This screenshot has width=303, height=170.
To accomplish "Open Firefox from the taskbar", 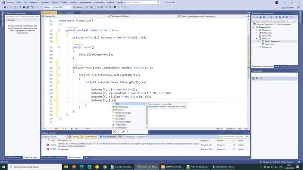I will coord(74,167).
